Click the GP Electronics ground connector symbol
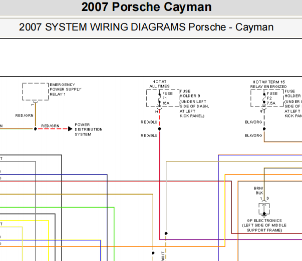This screenshot has height=261, width=302. tap(264, 208)
